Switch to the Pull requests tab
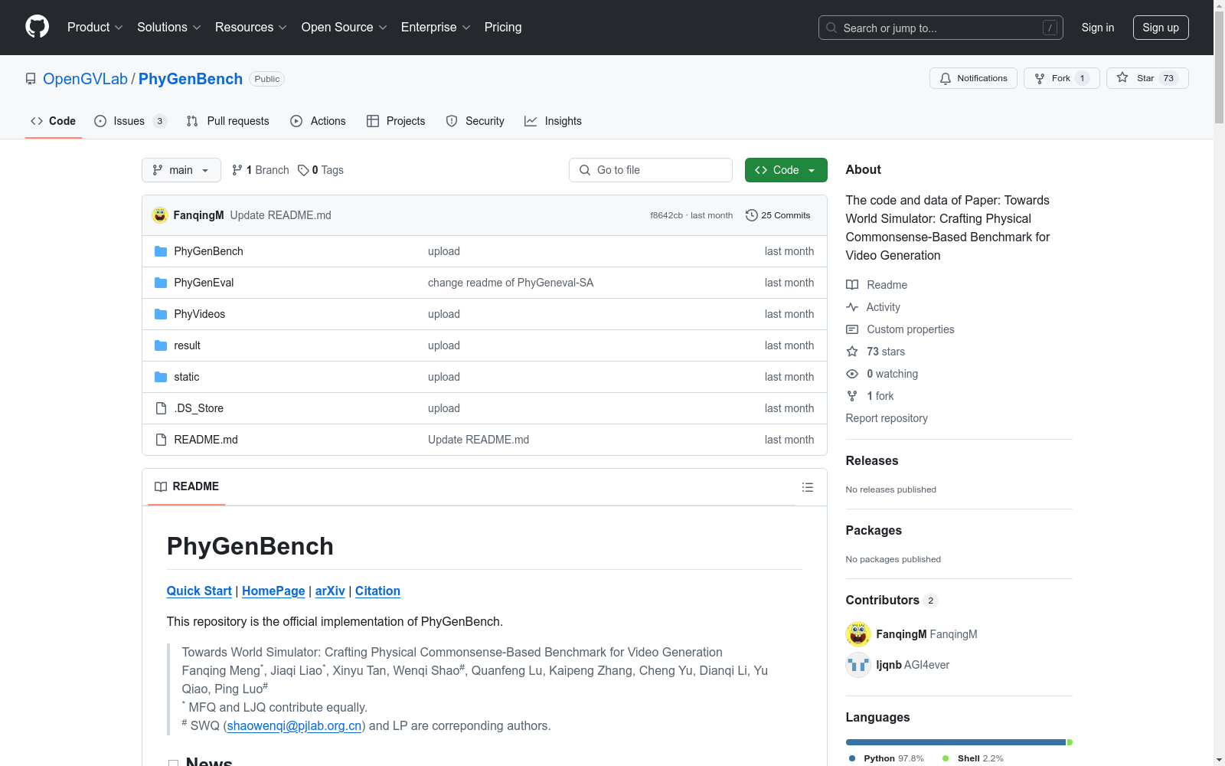Screen dimensions: 1225x766 (x=228, y=121)
